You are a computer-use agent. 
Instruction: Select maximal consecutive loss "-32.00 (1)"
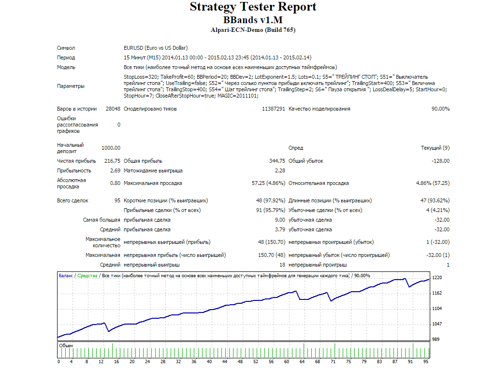(438, 255)
